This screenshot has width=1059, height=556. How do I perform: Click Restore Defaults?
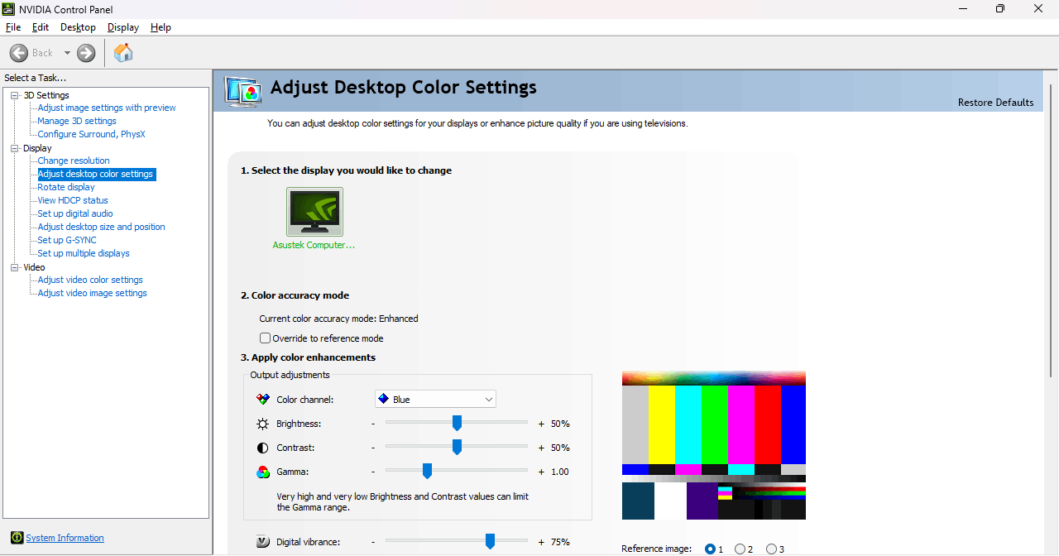click(995, 103)
